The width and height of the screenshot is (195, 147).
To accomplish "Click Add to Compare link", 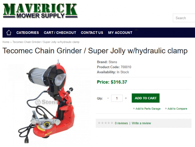I will pyautogui.click(x=176, y=109).
